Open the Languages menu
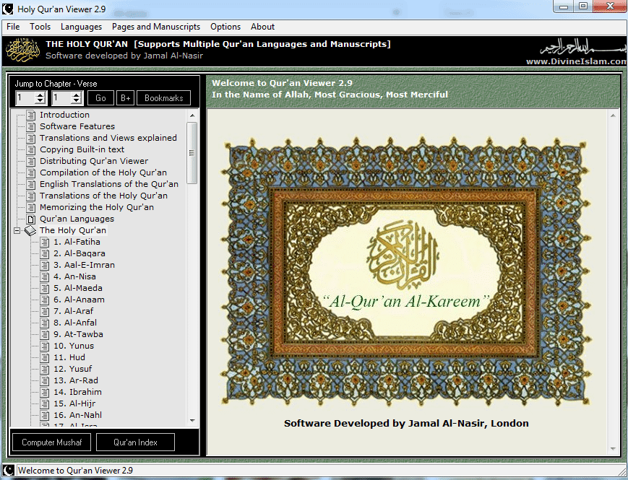The height and width of the screenshot is (480, 628). pyautogui.click(x=81, y=27)
